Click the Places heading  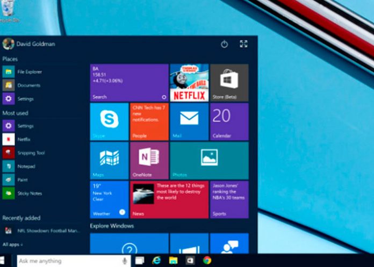10,59
